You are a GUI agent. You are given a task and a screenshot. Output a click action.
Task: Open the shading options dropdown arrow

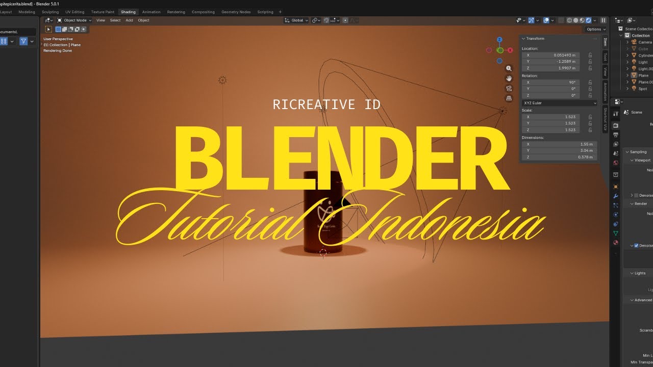tap(595, 20)
